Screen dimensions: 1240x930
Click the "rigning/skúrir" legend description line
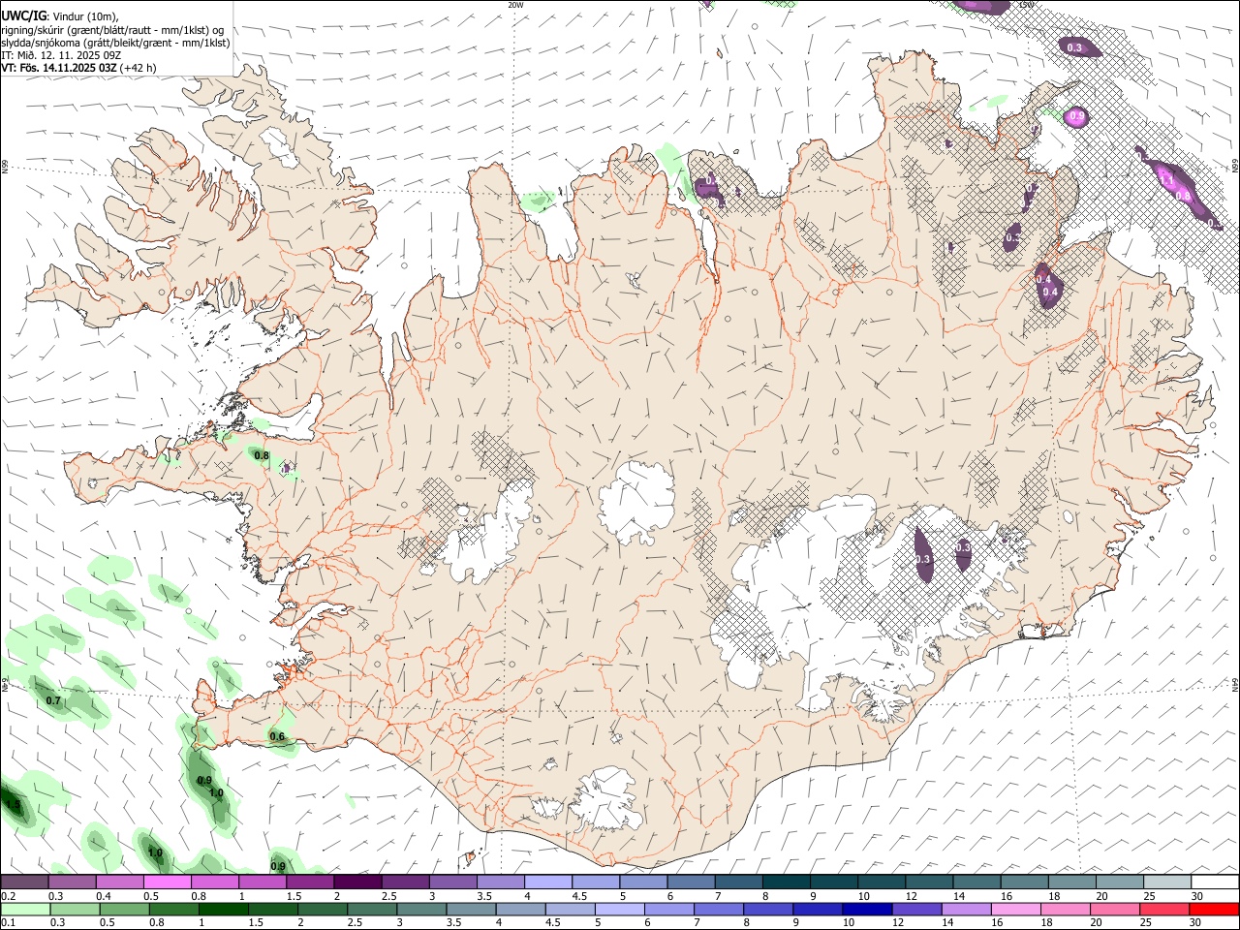pyautogui.click(x=112, y=30)
